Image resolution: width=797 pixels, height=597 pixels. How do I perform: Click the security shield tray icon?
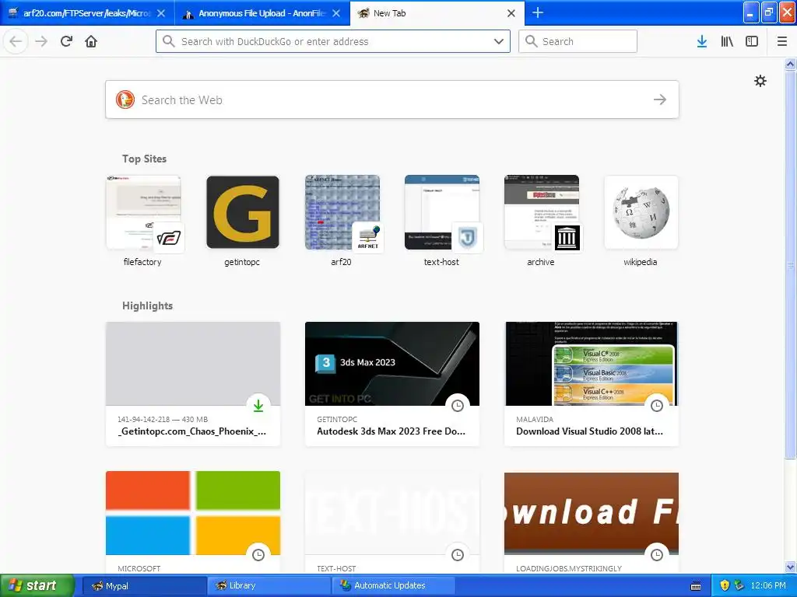click(725, 585)
